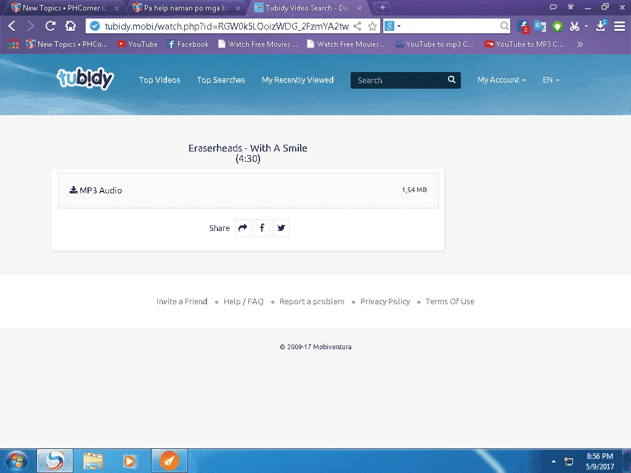Open a new tab with the plus button

click(x=382, y=7)
